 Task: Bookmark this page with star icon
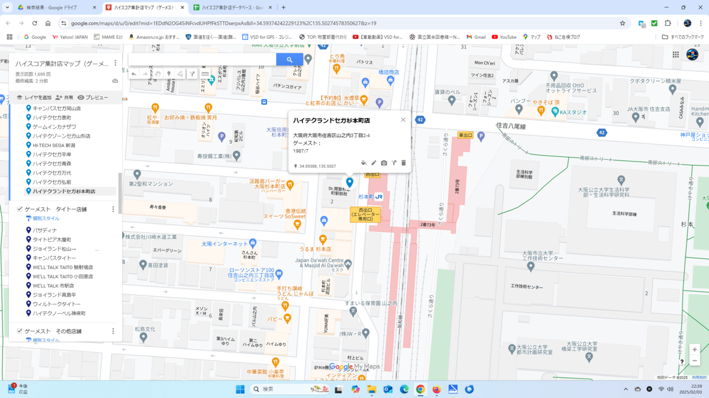click(x=622, y=23)
